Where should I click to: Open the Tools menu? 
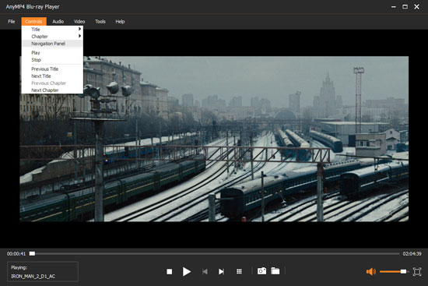[100, 22]
